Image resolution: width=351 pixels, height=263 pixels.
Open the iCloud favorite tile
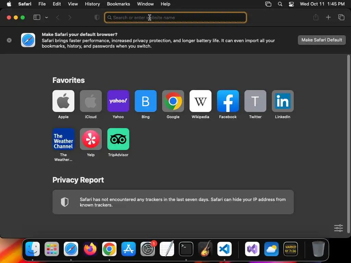click(90, 101)
